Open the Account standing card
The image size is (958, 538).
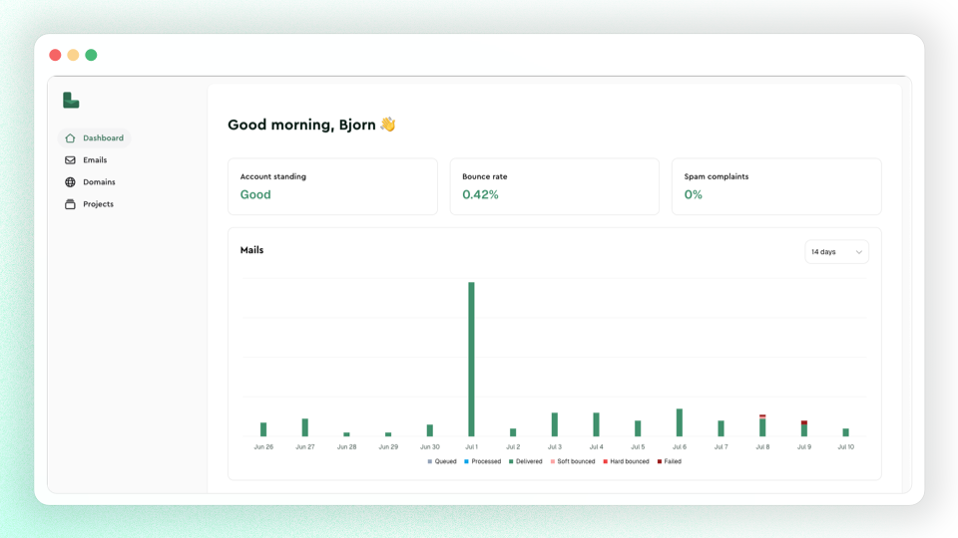coord(332,186)
